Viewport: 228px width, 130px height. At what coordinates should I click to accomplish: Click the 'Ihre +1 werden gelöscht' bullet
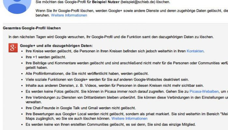tap(46, 57)
